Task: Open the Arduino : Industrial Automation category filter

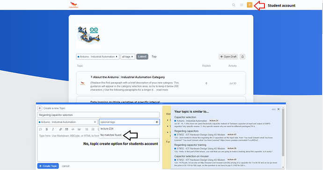Action: click(98, 57)
